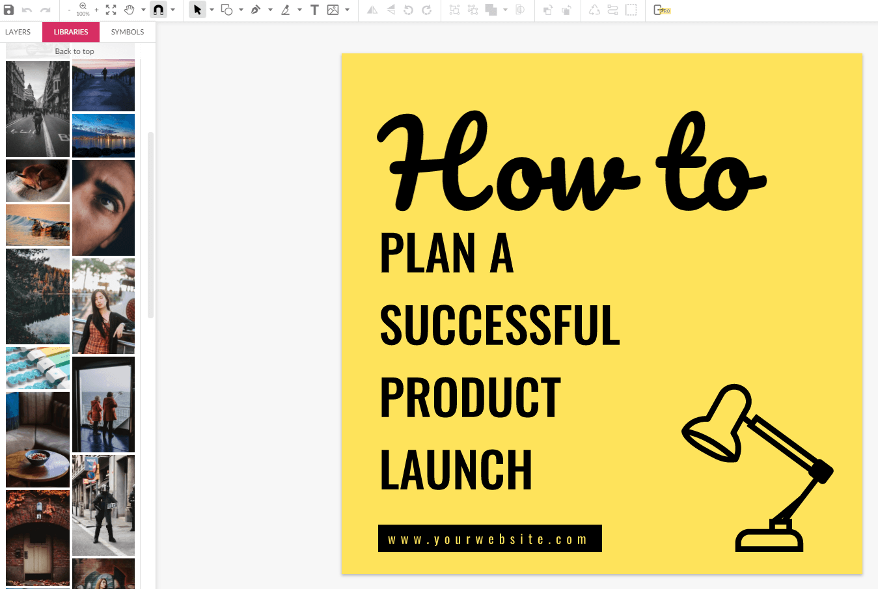Select the woman in red plaid photo
This screenshot has height=589, width=878.
pyautogui.click(x=103, y=306)
